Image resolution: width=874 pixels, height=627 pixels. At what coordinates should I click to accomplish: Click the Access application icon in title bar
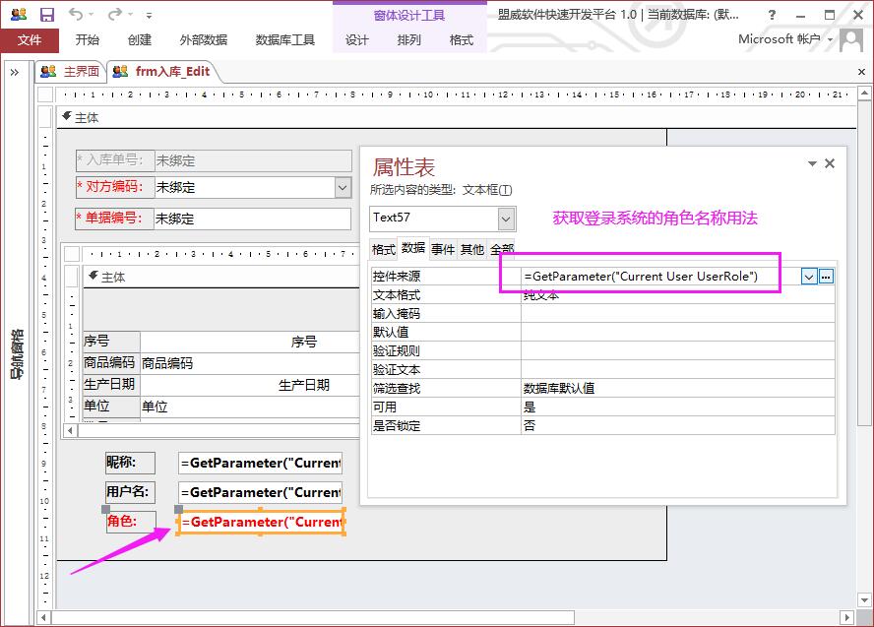(19, 15)
